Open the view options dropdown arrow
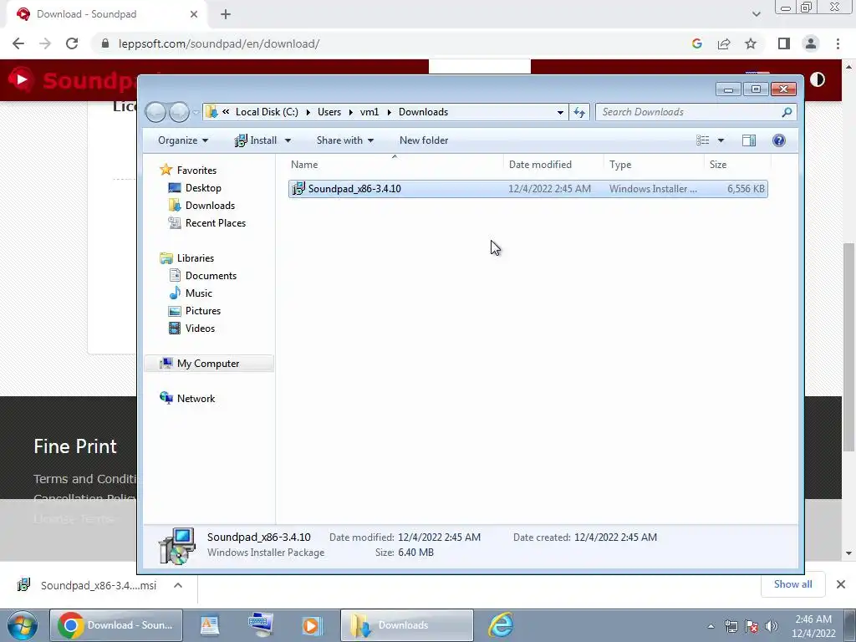Screen dimensions: 856x642 click(721, 140)
